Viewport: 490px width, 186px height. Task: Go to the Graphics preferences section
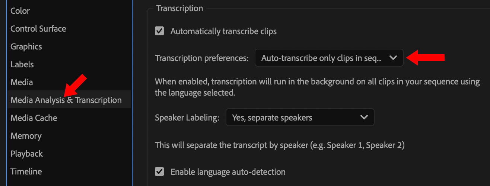(26, 46)
